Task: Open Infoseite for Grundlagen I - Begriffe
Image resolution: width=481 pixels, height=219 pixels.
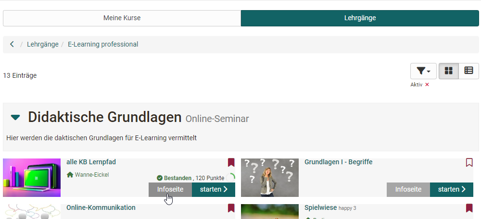Action: [x=408, y=190]
